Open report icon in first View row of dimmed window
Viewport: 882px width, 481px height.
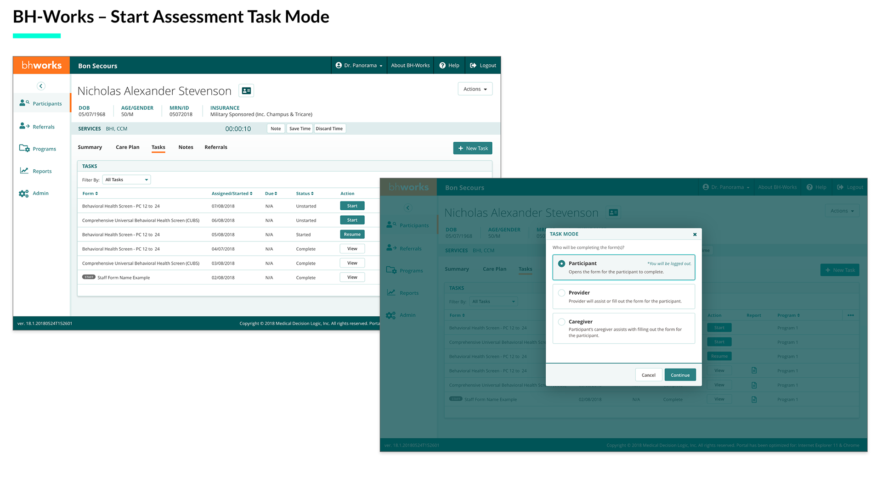[754, 370]
